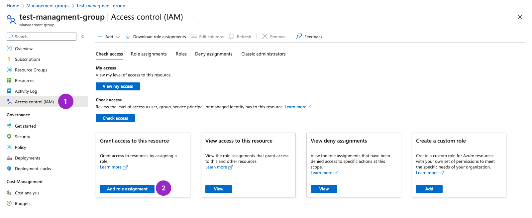
Task: Click external link icon after Check access Learn more
Action: click(x=309, y=107)
